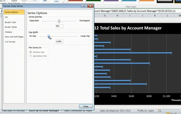Click the Thousands axis unit label
Viewport: 181px width, 114px height.
tap(176, 100)
